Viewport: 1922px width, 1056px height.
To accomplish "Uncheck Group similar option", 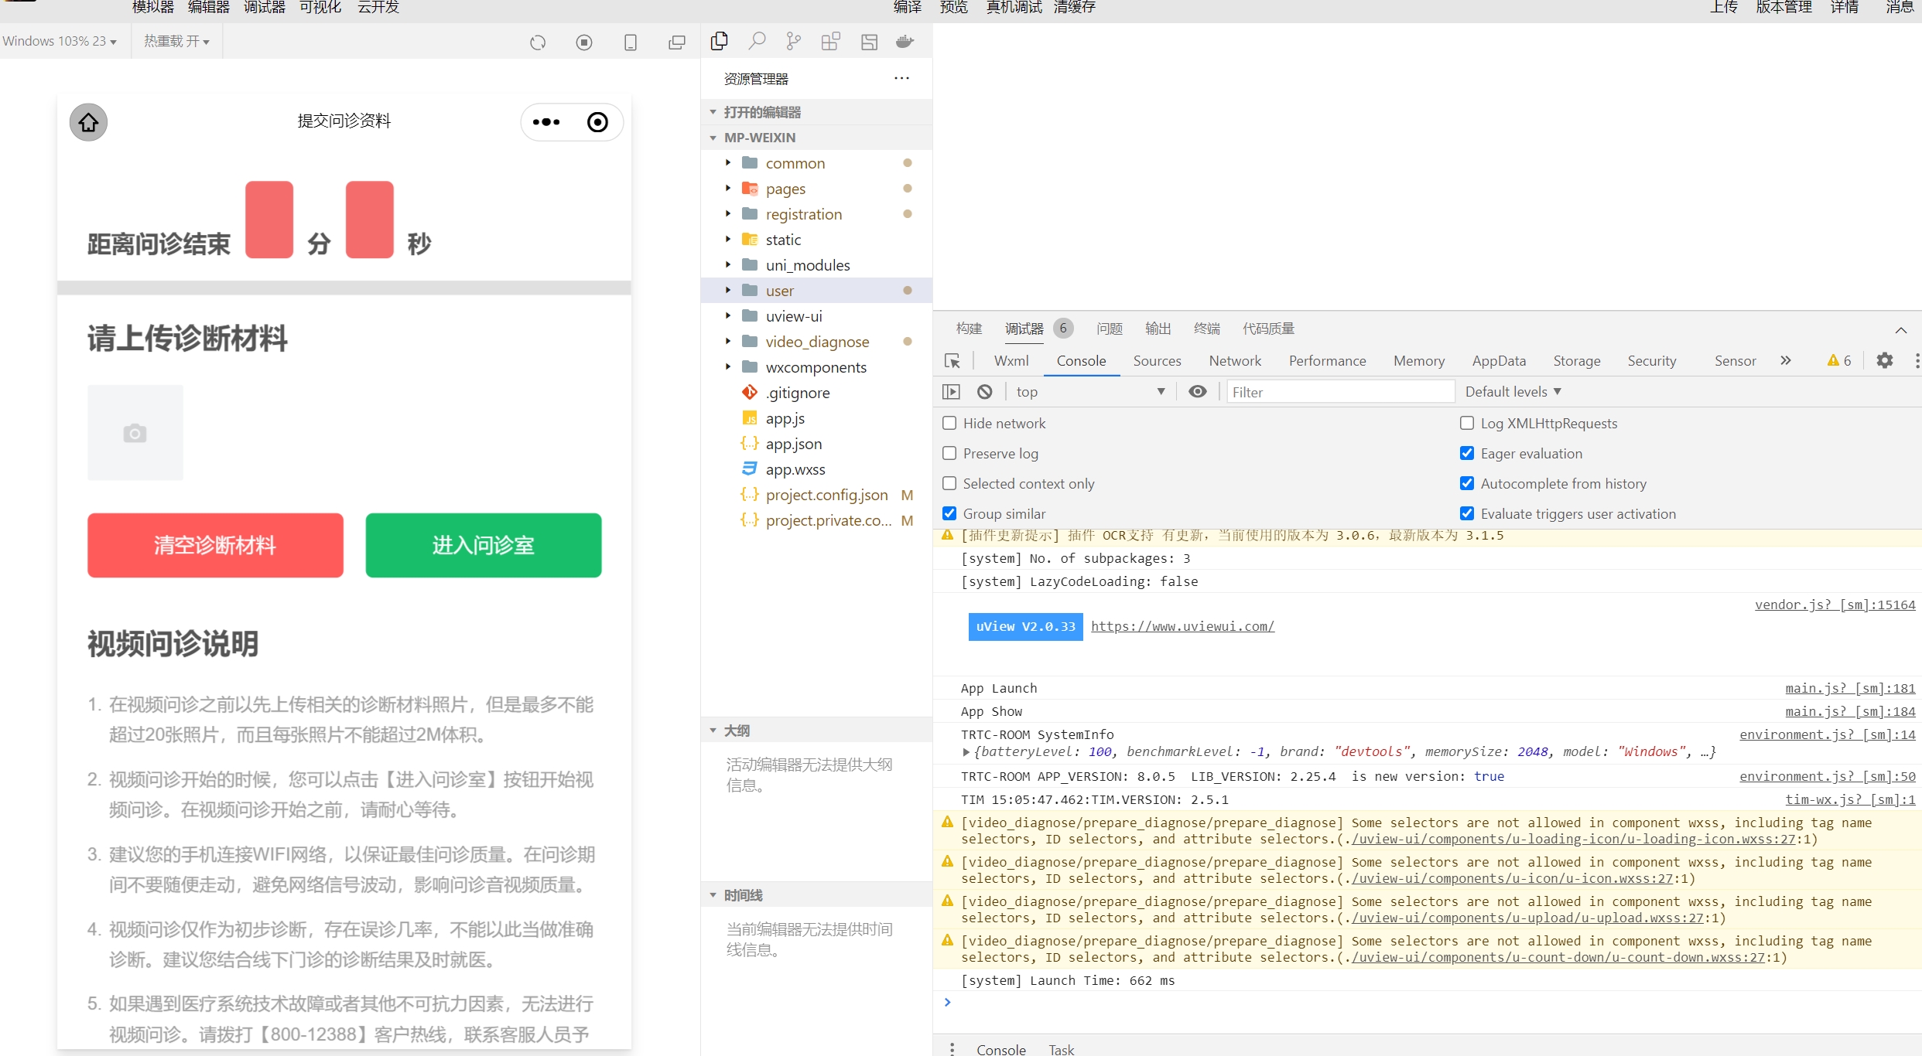I will pyautogui.click(x=949, y=513).
